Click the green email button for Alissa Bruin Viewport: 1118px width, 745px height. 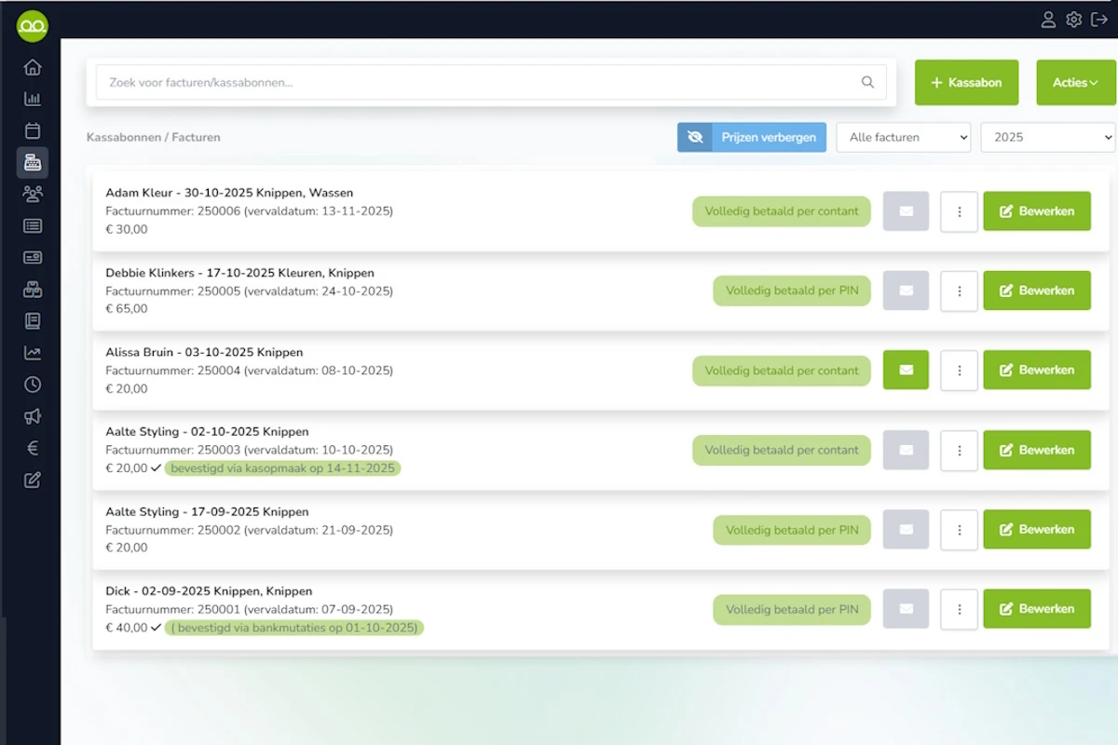click(906, 370)
